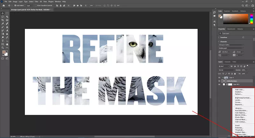The image size is (255, 138).
Task: Click the font size input field
Action: pyautogui.click(x=224, y=52)
